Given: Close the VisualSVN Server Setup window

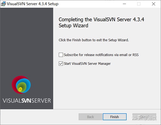Looking at the screenshot, I should (x=153, y=4).
